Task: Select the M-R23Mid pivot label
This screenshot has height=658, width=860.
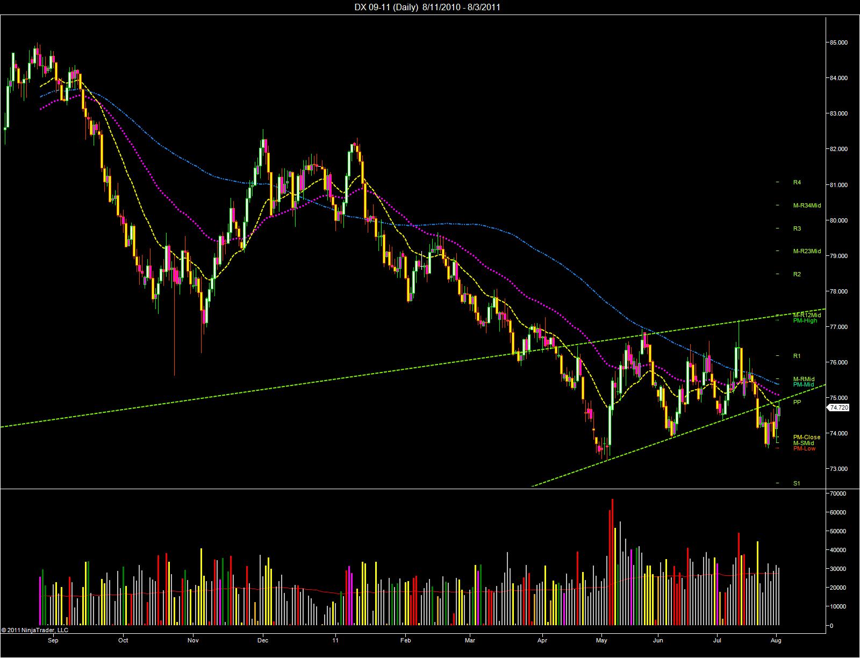Action: pos(807,251)
